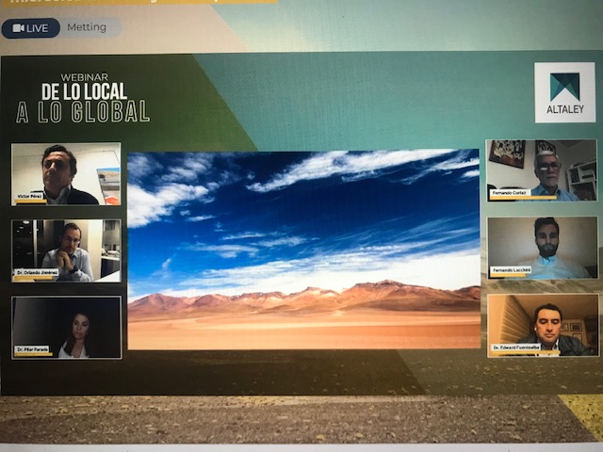Click the yellow heading text at top
This screenshot has width=603, height=452.
[141, 2]
